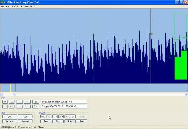The width and height of the screenshot is (188, 129).
Task: Open the '?' help menu
Action: (35, 7)
